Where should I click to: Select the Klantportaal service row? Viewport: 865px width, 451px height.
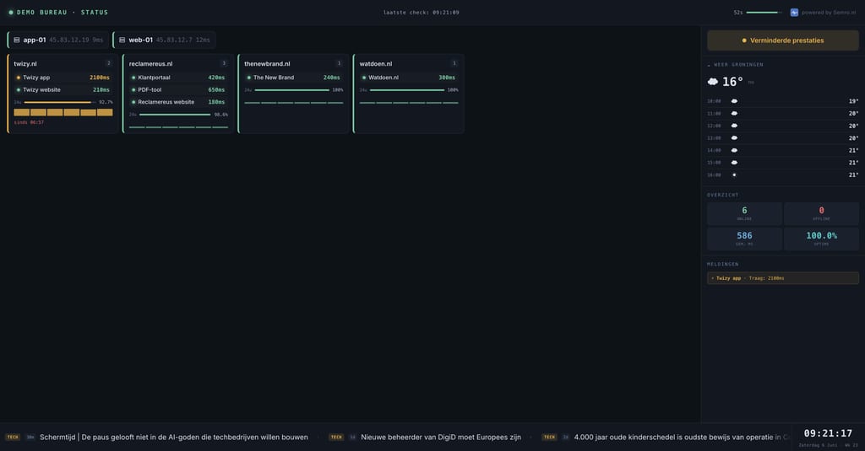point(178,78)
